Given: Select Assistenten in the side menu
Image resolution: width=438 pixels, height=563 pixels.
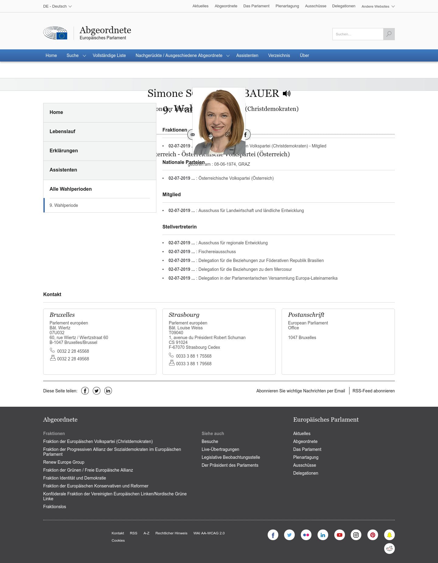Looking at the screenshot, I should click(100, 170).
